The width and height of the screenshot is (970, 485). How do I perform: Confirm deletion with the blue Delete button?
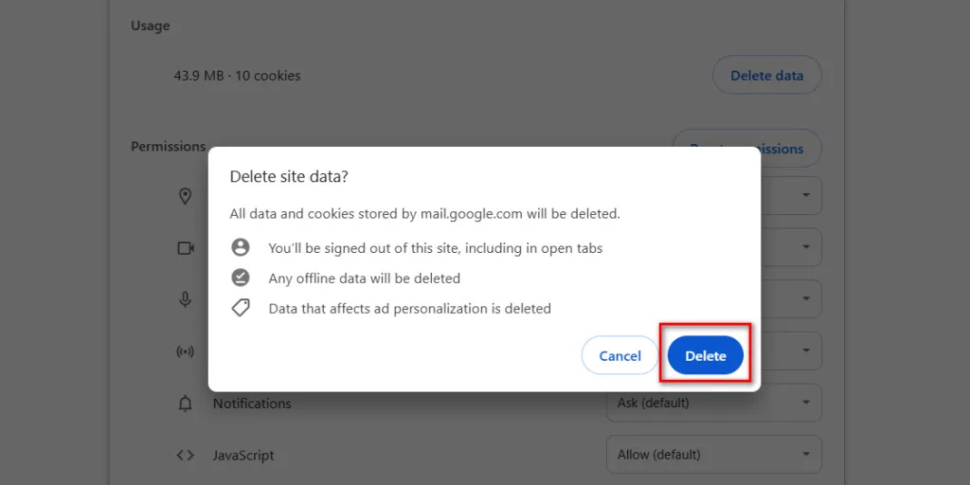click(x=705, y=356)
